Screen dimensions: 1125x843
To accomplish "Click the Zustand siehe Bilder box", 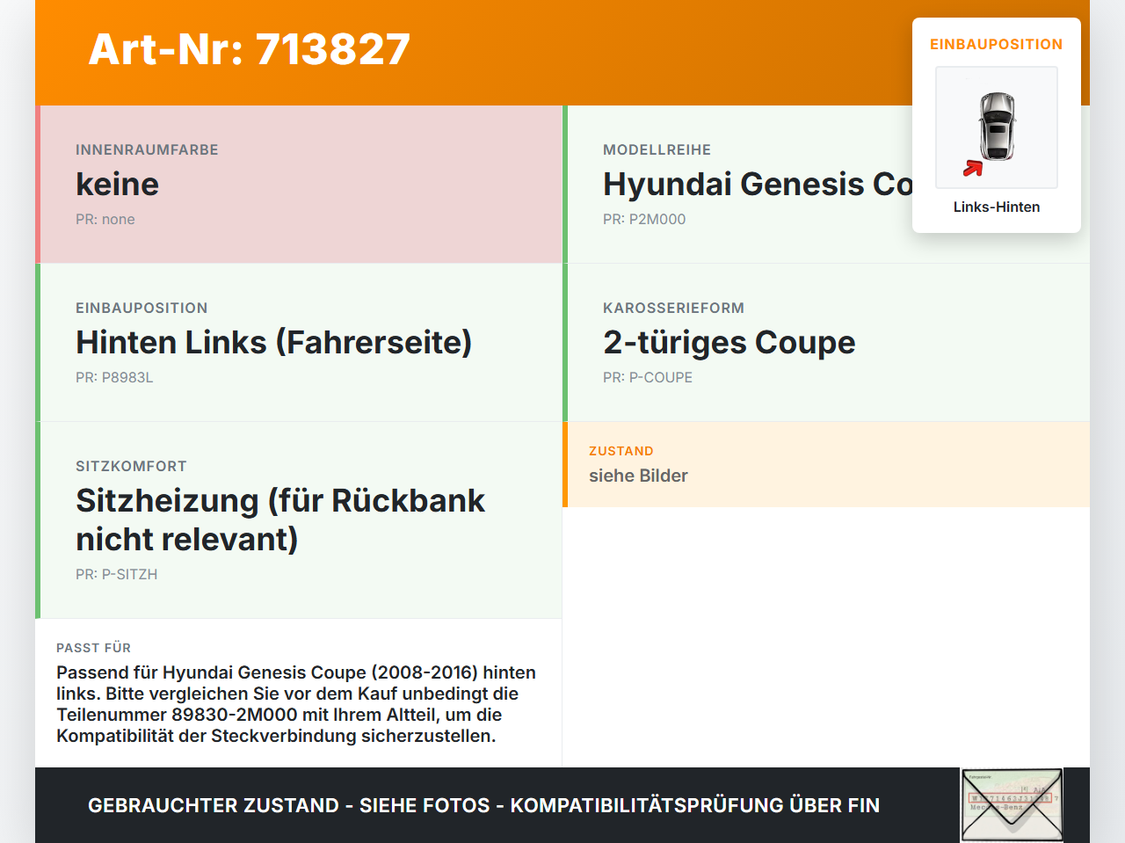I will (x=826, y=464).
